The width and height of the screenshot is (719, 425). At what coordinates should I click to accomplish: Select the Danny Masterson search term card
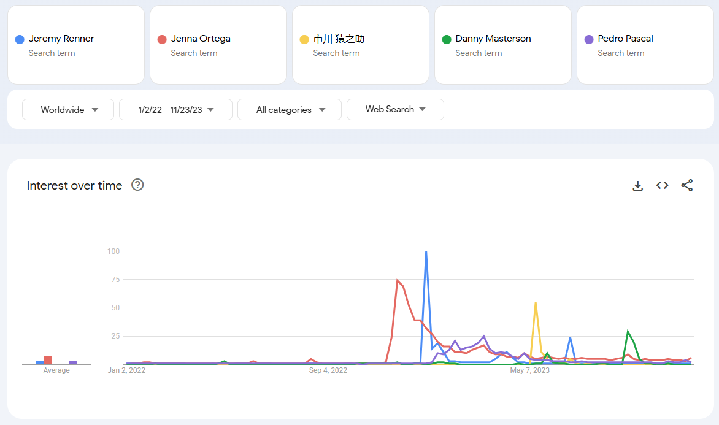[502, 45]
